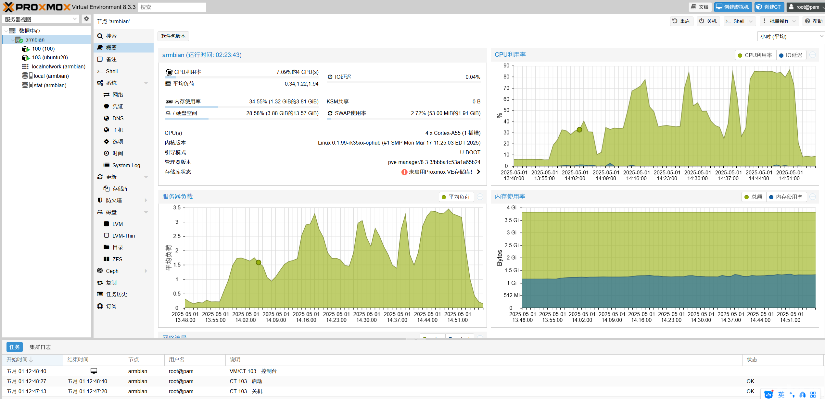Click the top 搜索 search field

(172, 7)
